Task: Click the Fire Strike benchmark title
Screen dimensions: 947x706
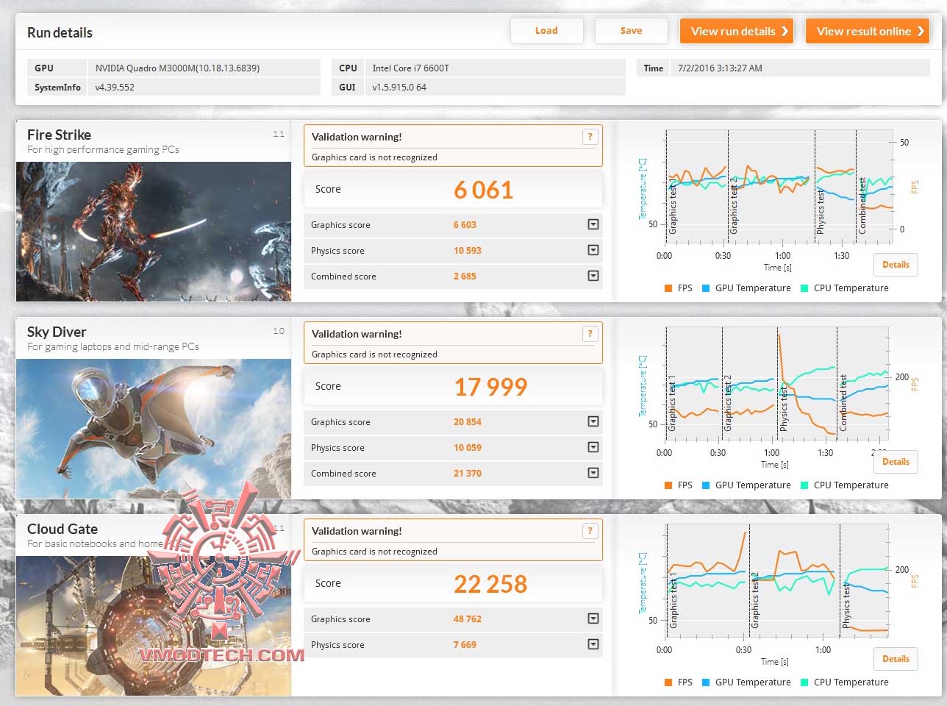Action: tap(59, 135)
